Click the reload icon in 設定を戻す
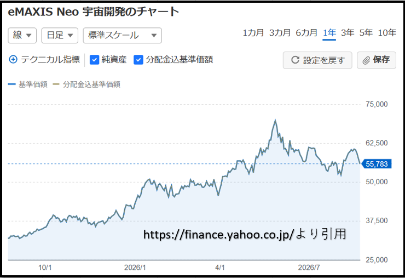The height and width of the screenshot is (278, 405). coord(295,60)
